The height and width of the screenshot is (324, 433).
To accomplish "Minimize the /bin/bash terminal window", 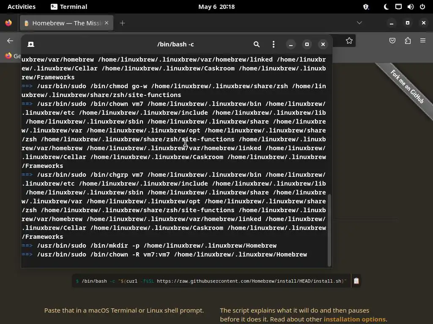I will tap(291, 44).
